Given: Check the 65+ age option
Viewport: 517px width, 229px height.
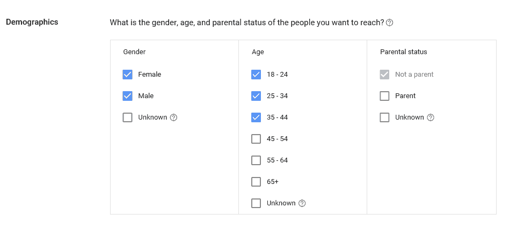Looking at the screenshot, I should (256, 182).
